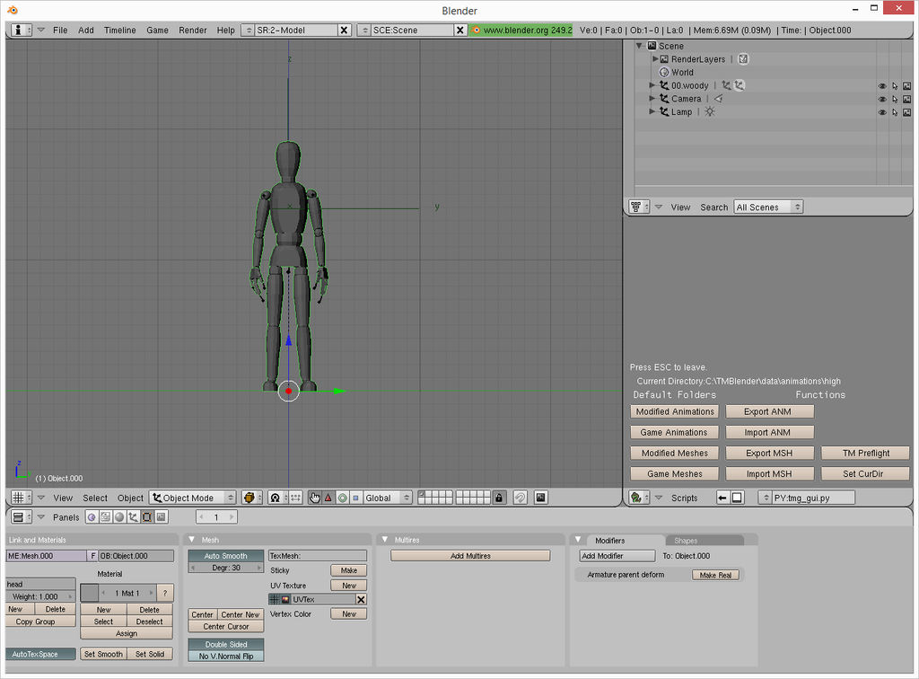This screenshot has height=679, width=919.
Task: Open the All Scenes outliner dropdown
Action: coord(768,207)
